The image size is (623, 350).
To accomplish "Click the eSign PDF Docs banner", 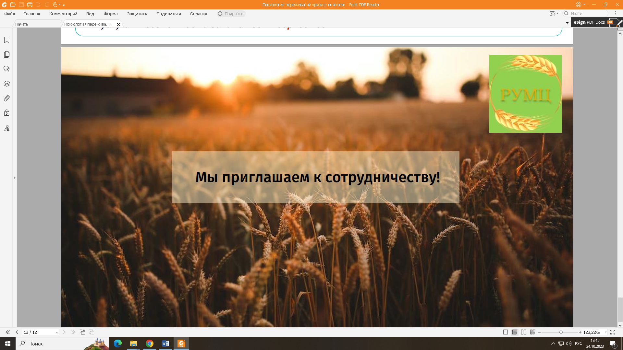I will [x=596, y=22].
